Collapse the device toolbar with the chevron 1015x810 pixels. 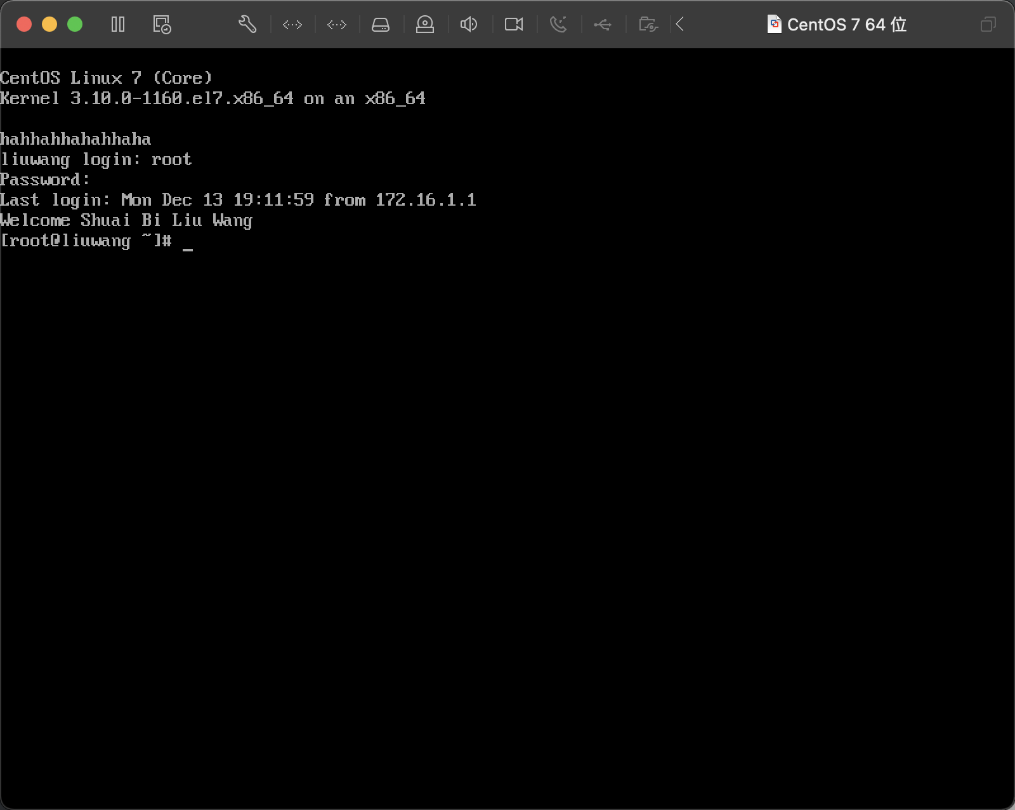pyautogui.click(x=680, y=25)
